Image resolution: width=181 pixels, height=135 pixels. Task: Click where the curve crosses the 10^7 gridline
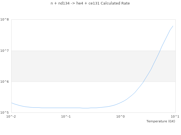click(160, 51)
